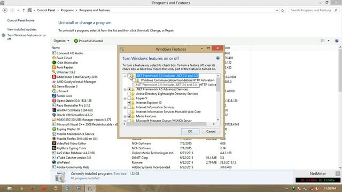This screenshot has width=342, height=192.
Task: Go up one level with Up arrow
Action: [24, 10]
